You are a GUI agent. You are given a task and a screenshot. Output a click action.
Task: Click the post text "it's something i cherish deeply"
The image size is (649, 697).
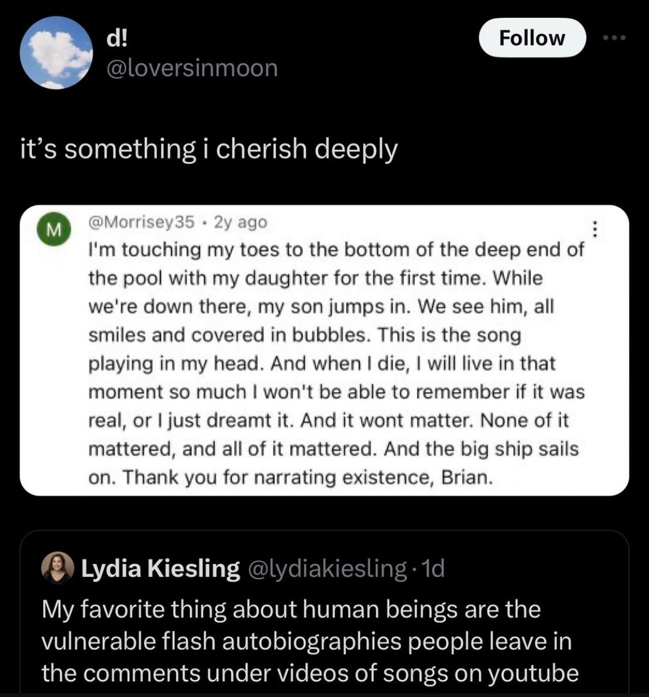pos(209,149)
